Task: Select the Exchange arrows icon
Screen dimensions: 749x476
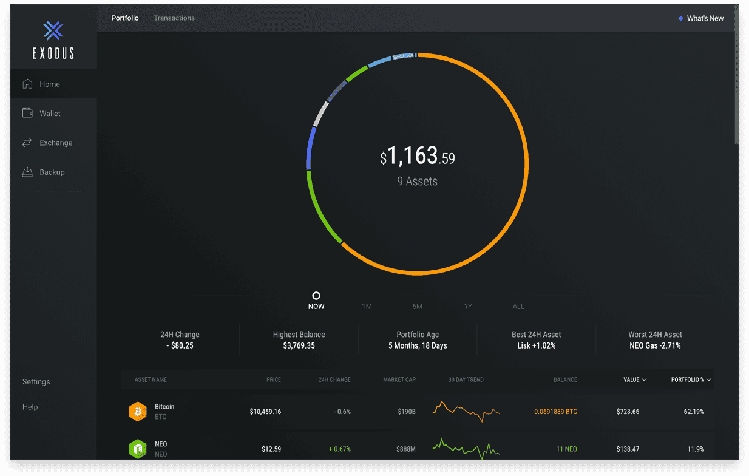Action: coord(27,143)
